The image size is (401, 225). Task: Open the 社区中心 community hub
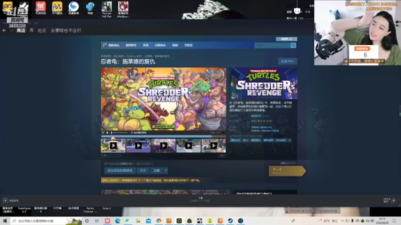coord(287,61)
